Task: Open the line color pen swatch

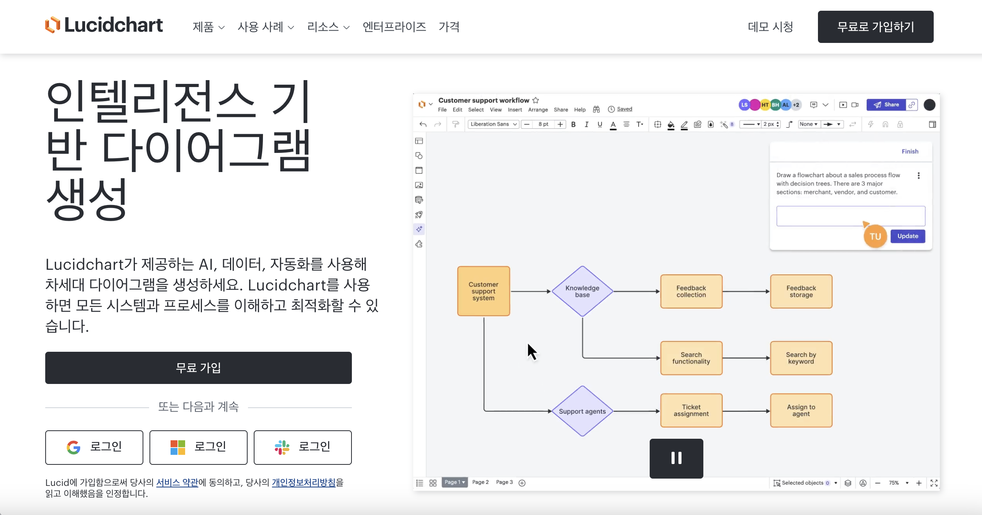Action: click(684, 125)
